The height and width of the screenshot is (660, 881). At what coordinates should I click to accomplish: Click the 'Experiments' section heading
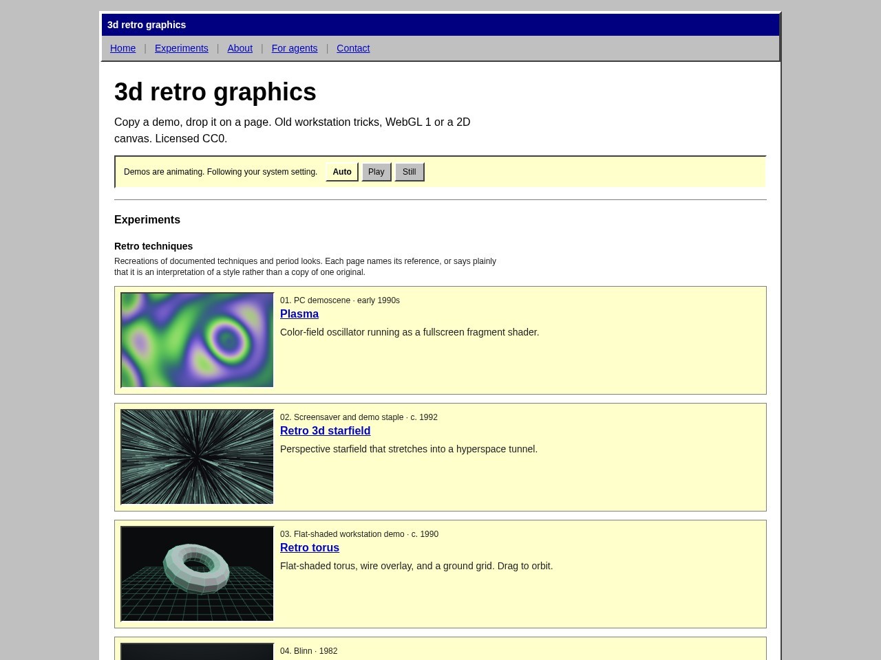tap(147, 220)
